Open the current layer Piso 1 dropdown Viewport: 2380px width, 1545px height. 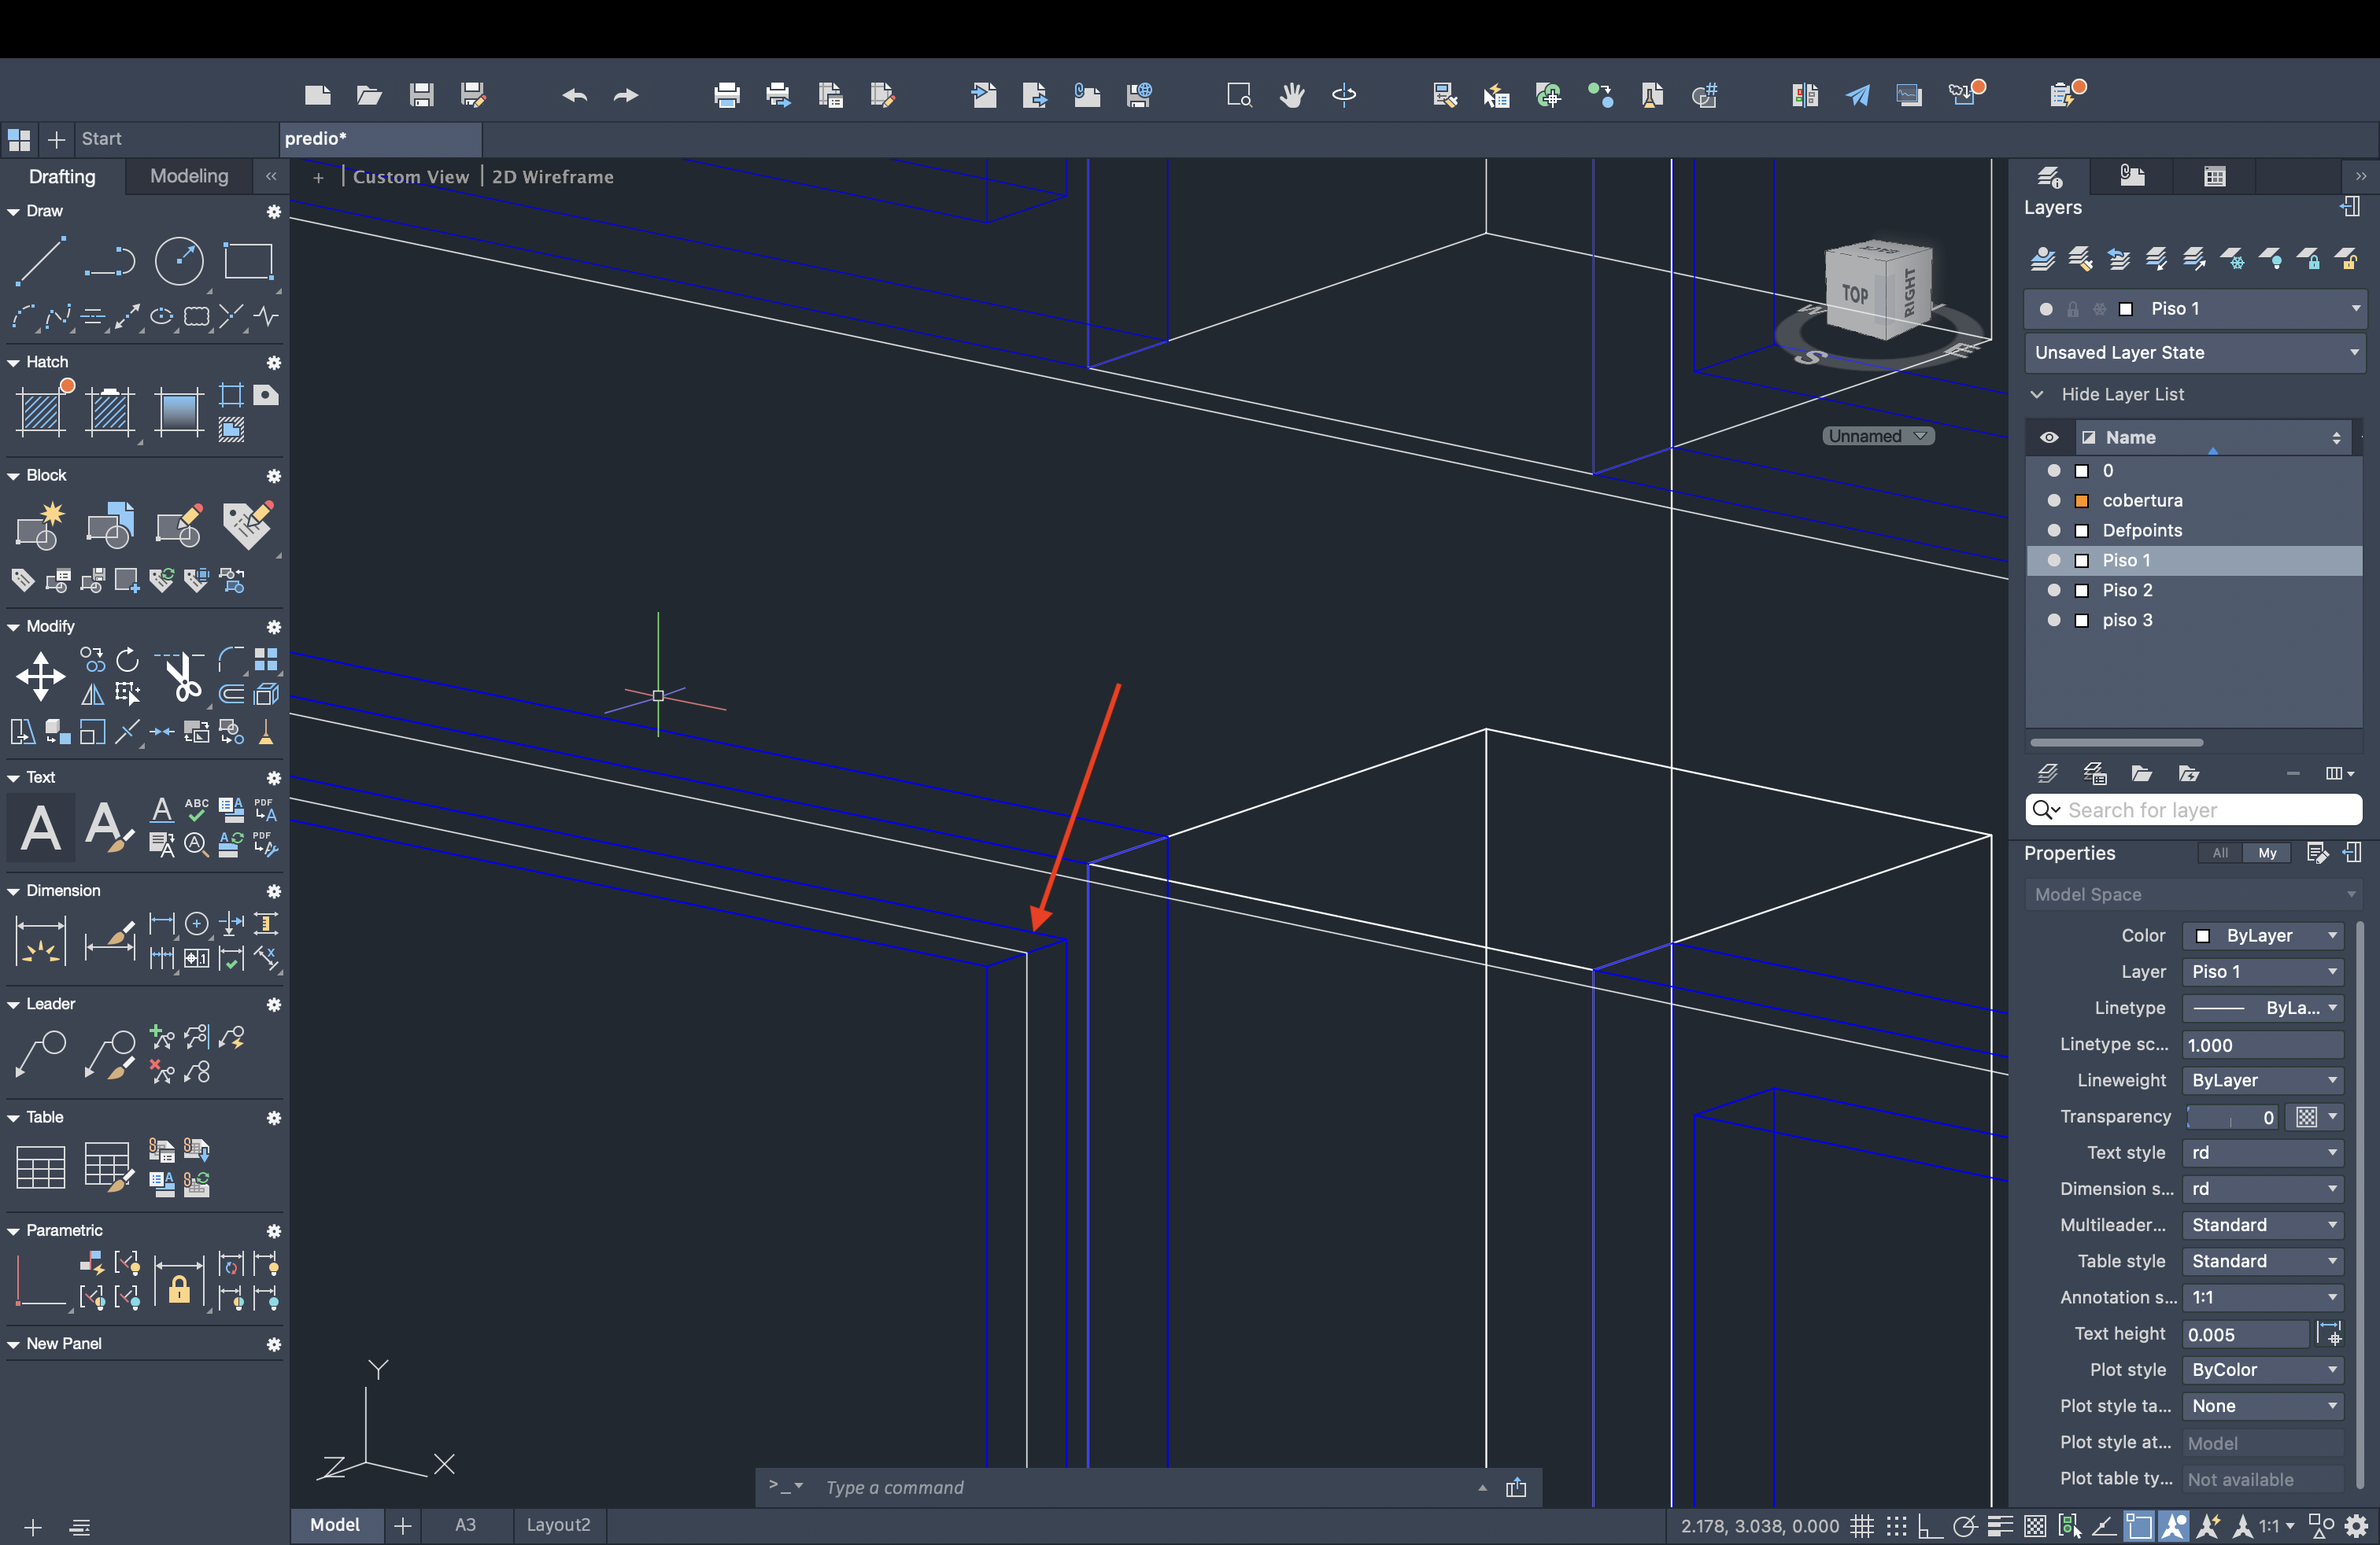2355,309
